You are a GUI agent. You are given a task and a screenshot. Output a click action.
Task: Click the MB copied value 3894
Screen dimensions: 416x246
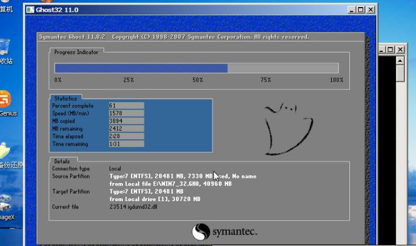(126, 121)
